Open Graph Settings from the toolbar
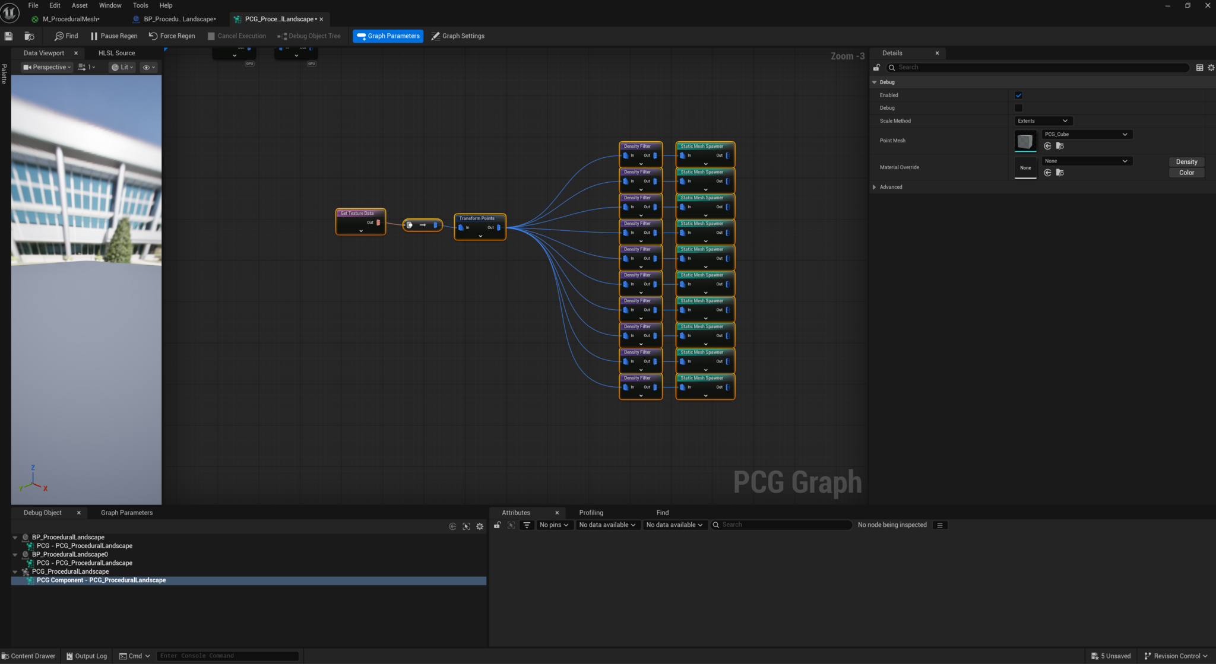This screenshot has height=664, width=1216. pos(458,36)
